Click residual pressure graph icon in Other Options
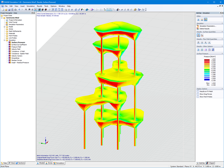 pos(209,50)
